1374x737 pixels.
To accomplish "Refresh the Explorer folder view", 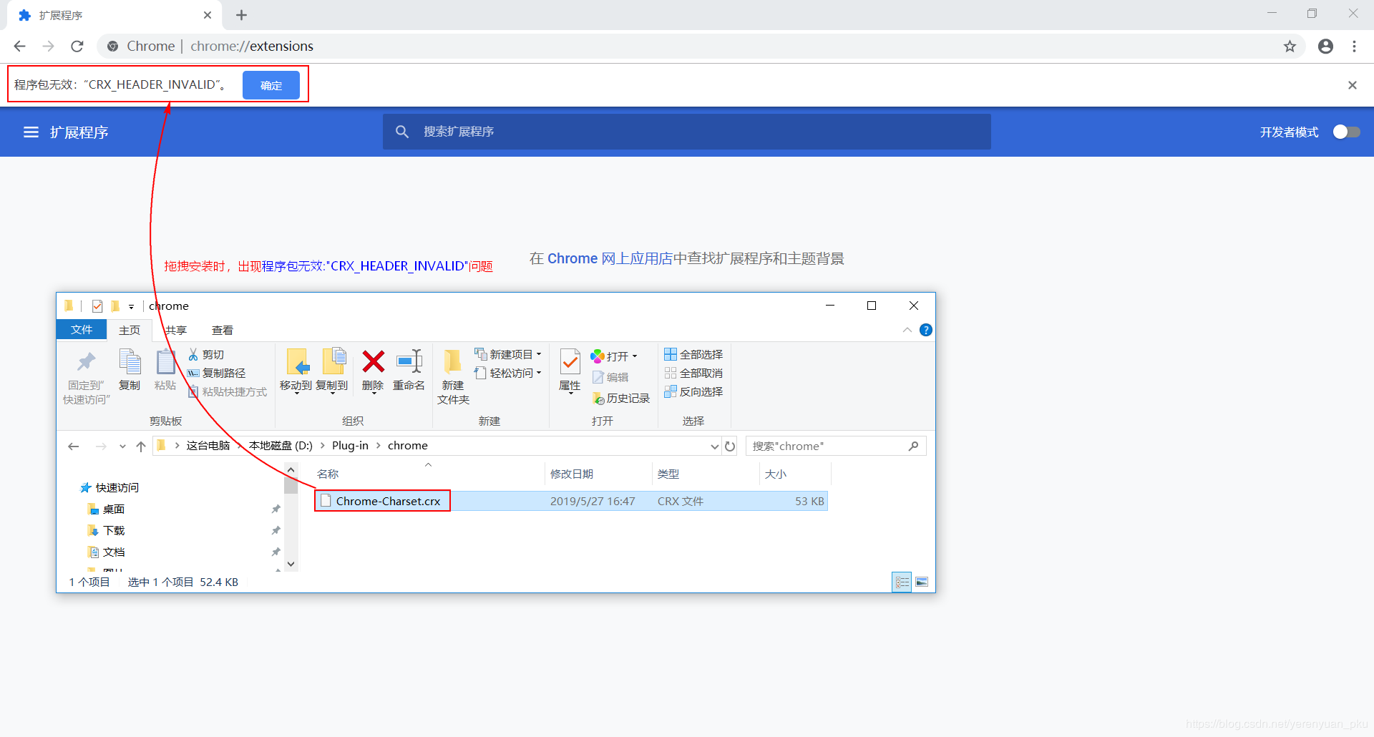I will click(730, 446).
